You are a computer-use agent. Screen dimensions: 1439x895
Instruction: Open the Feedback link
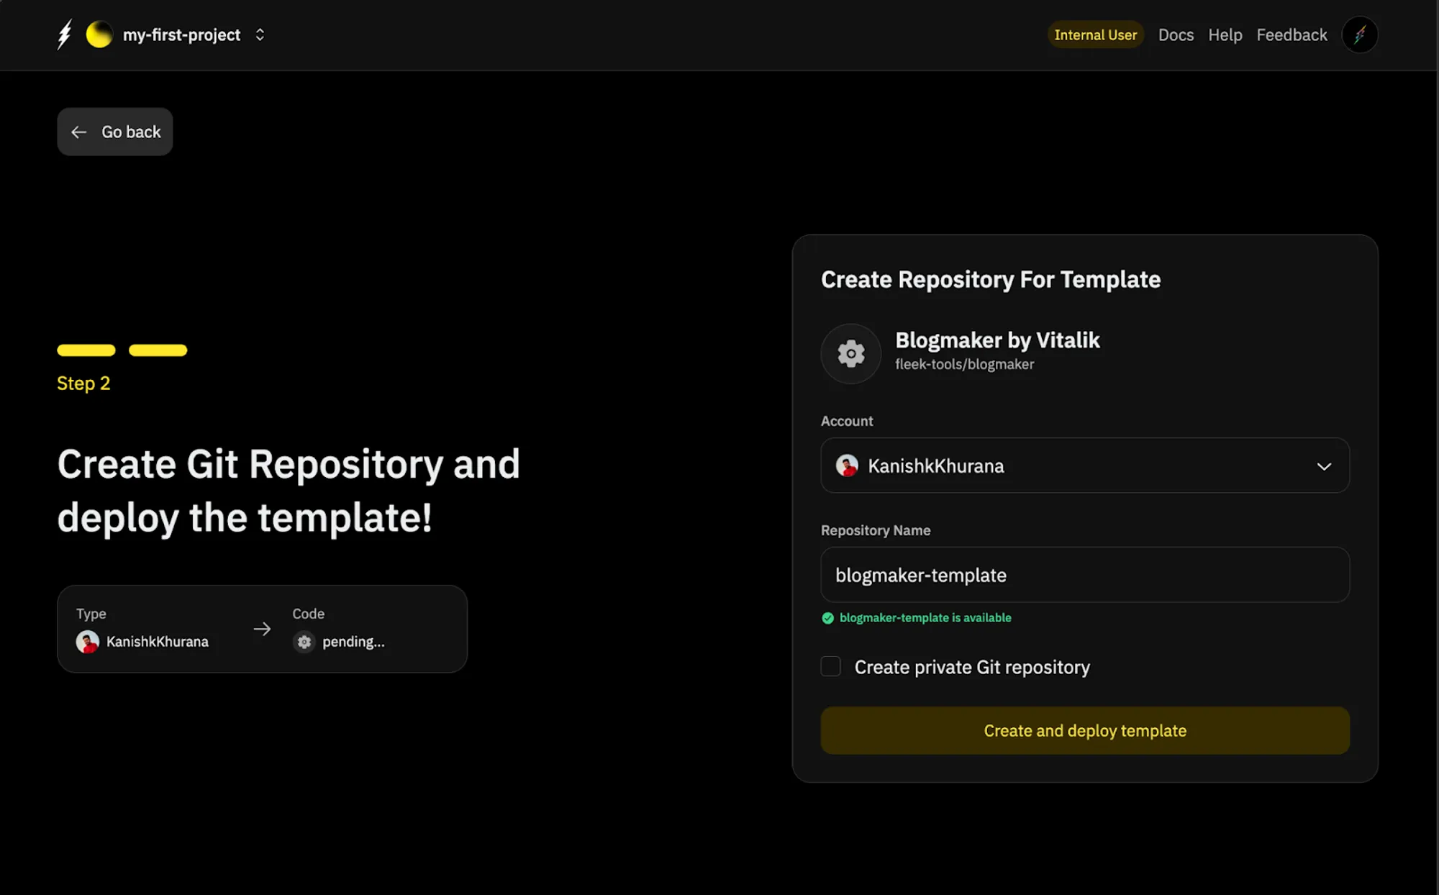tap(1292, 35)
